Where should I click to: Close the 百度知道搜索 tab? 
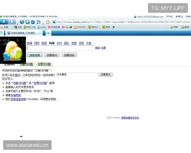click(x=40, y=33)
